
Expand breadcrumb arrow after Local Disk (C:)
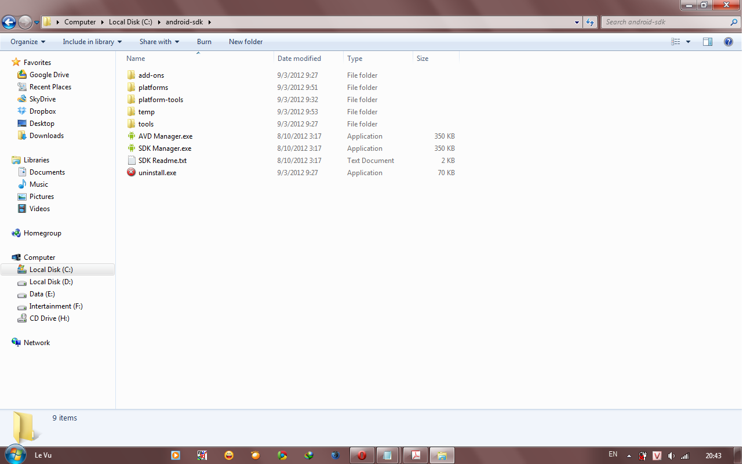click(x=159, y=22)
